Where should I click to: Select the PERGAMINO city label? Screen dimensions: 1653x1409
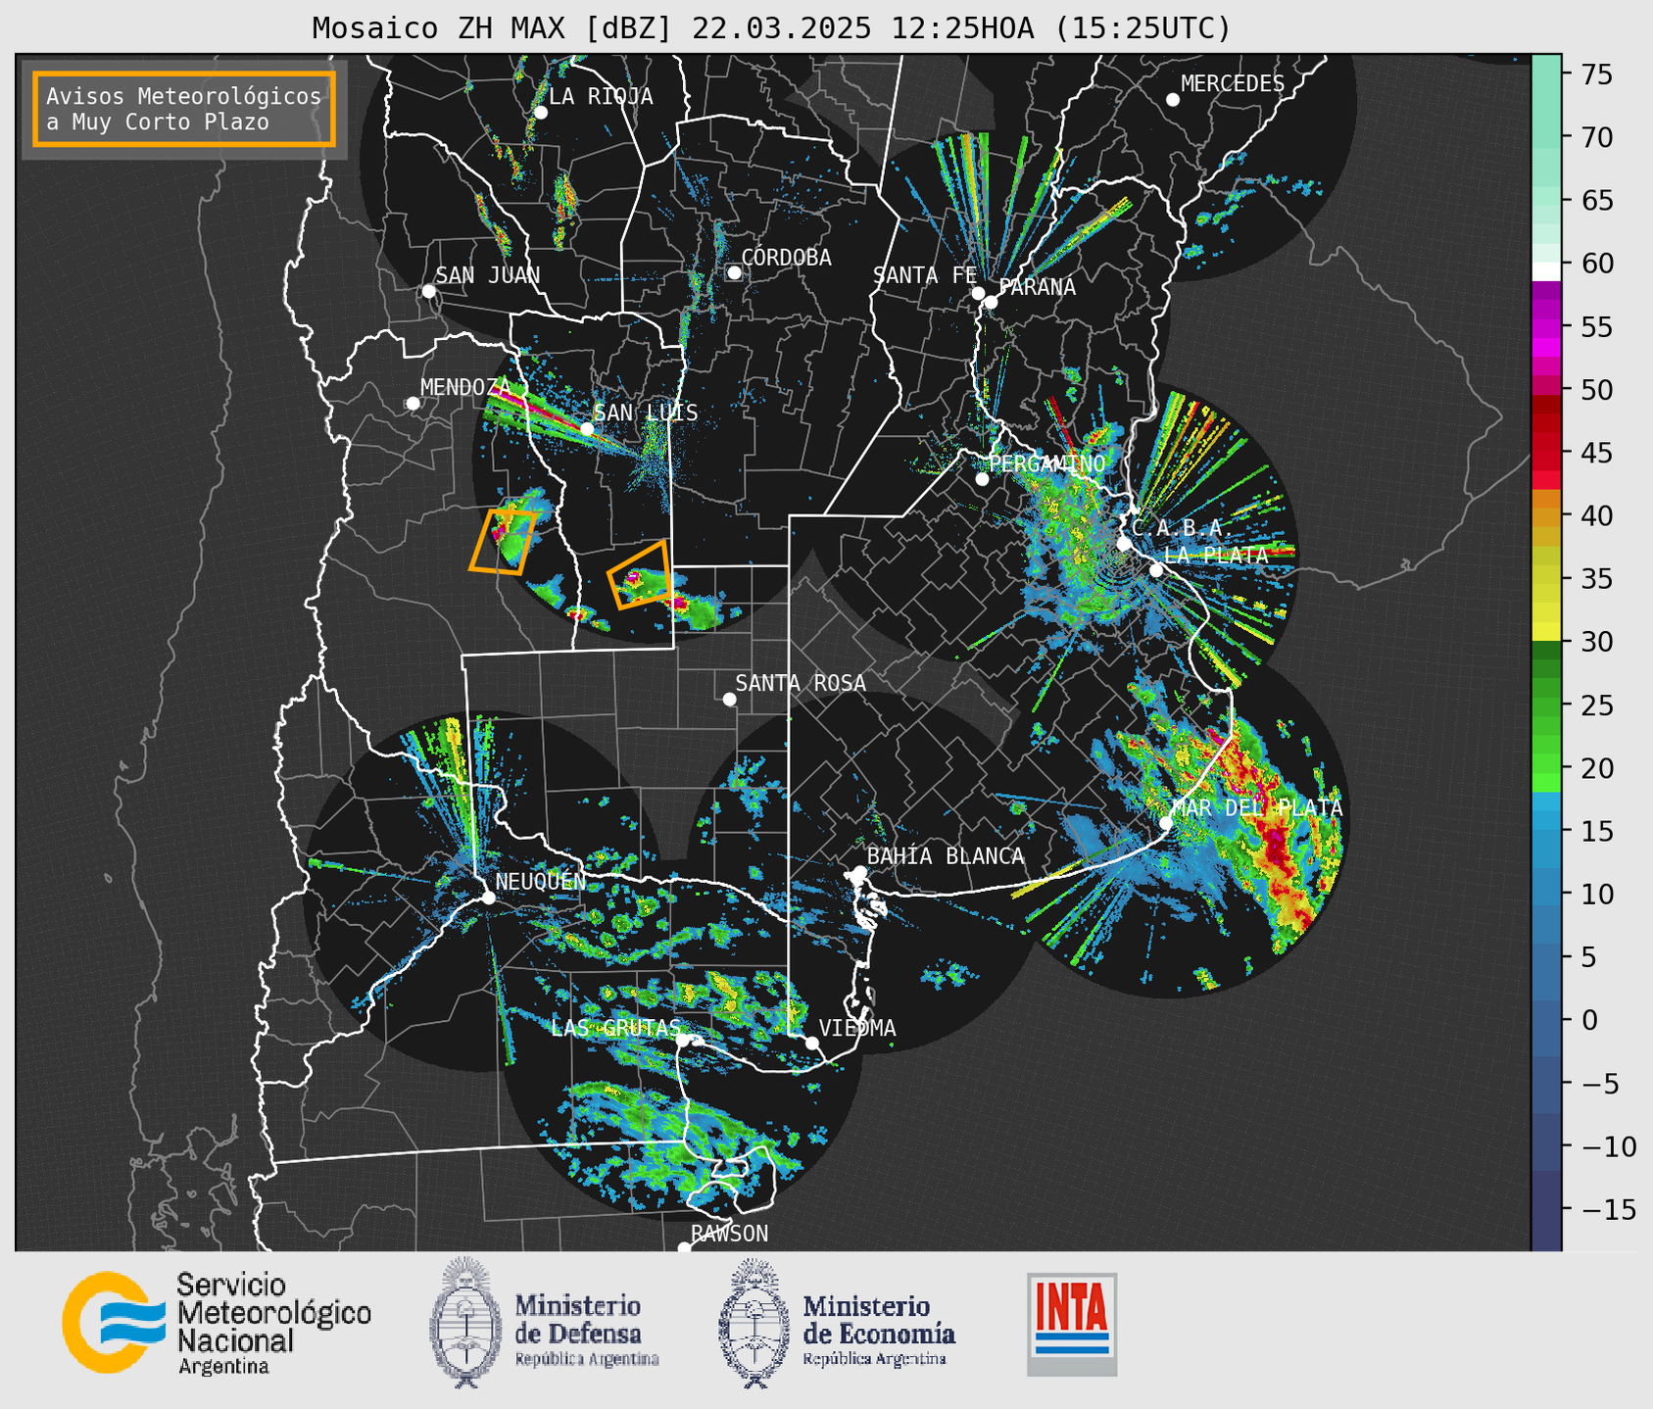[1046, 463]
